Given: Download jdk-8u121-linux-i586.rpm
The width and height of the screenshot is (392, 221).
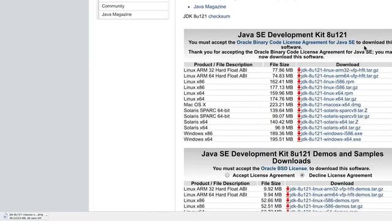Looking at the screenshot, I should click(x=328, y=82).
